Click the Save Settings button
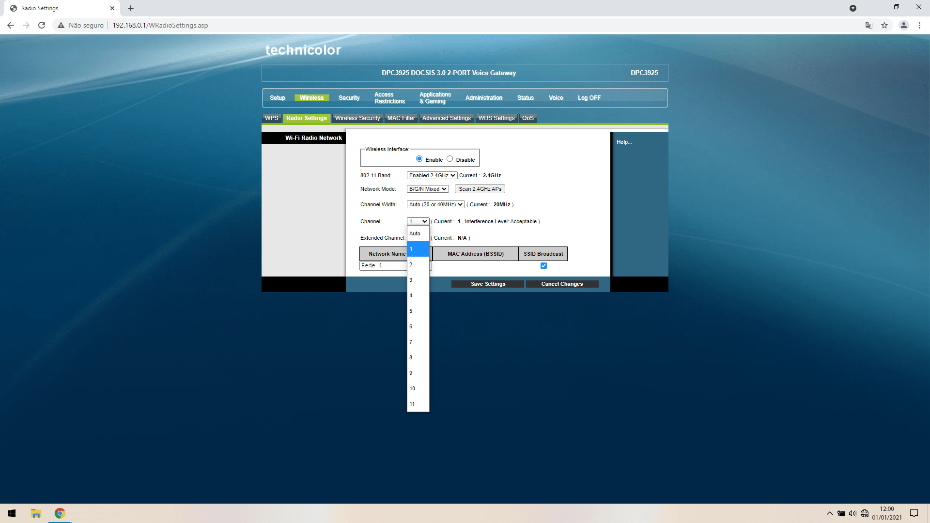The image size is (930, 523). pyautogui.click(x=488, y=283)
